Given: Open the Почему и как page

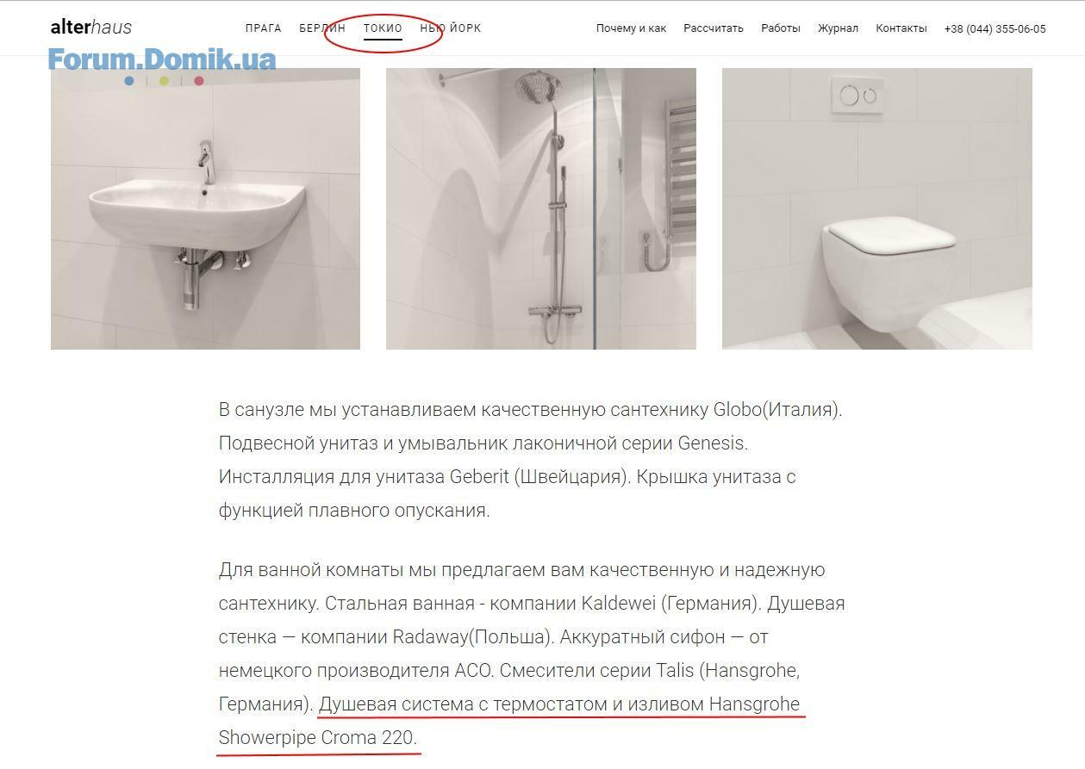Looking at the screenshot, I should click(x=631, y=28).
